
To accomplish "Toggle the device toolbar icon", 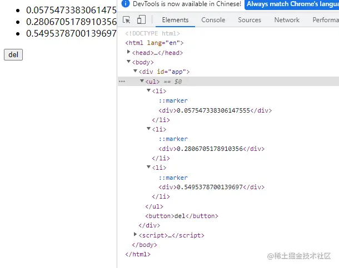I will (x=141, y=19).
